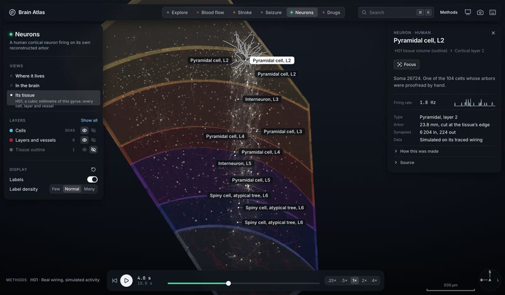Open keyboard shortcuts icon
This screenshot has width=505, height=295.
coord(492,12)
